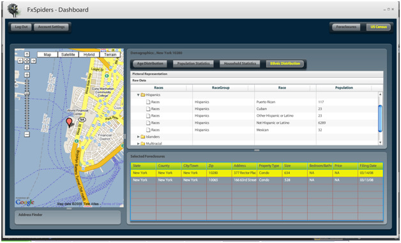
Task: Collapse the Raw Data section header
Action: (x=257, y=80)
